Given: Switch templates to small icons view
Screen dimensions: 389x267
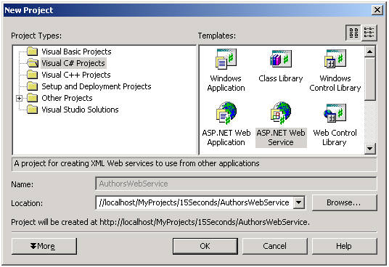Looking at the screenshot, I should point(369,33).
